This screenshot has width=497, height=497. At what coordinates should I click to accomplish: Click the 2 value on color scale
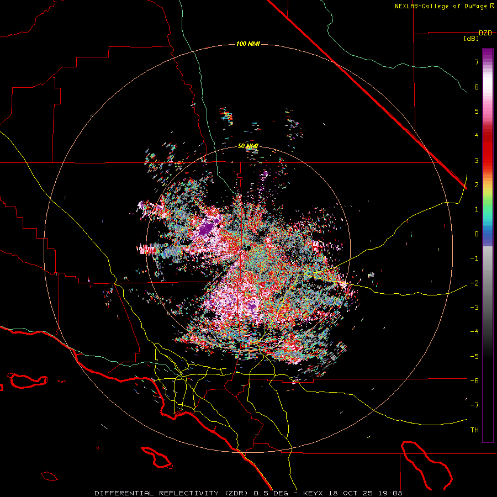coord(477,185)
